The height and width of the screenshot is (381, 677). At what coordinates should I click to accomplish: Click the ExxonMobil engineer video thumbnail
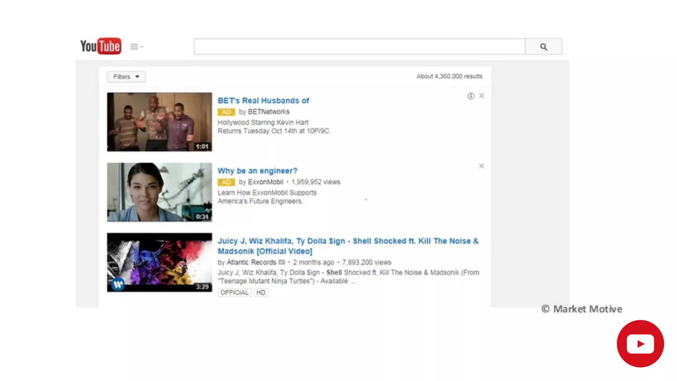tap(159, 192)
